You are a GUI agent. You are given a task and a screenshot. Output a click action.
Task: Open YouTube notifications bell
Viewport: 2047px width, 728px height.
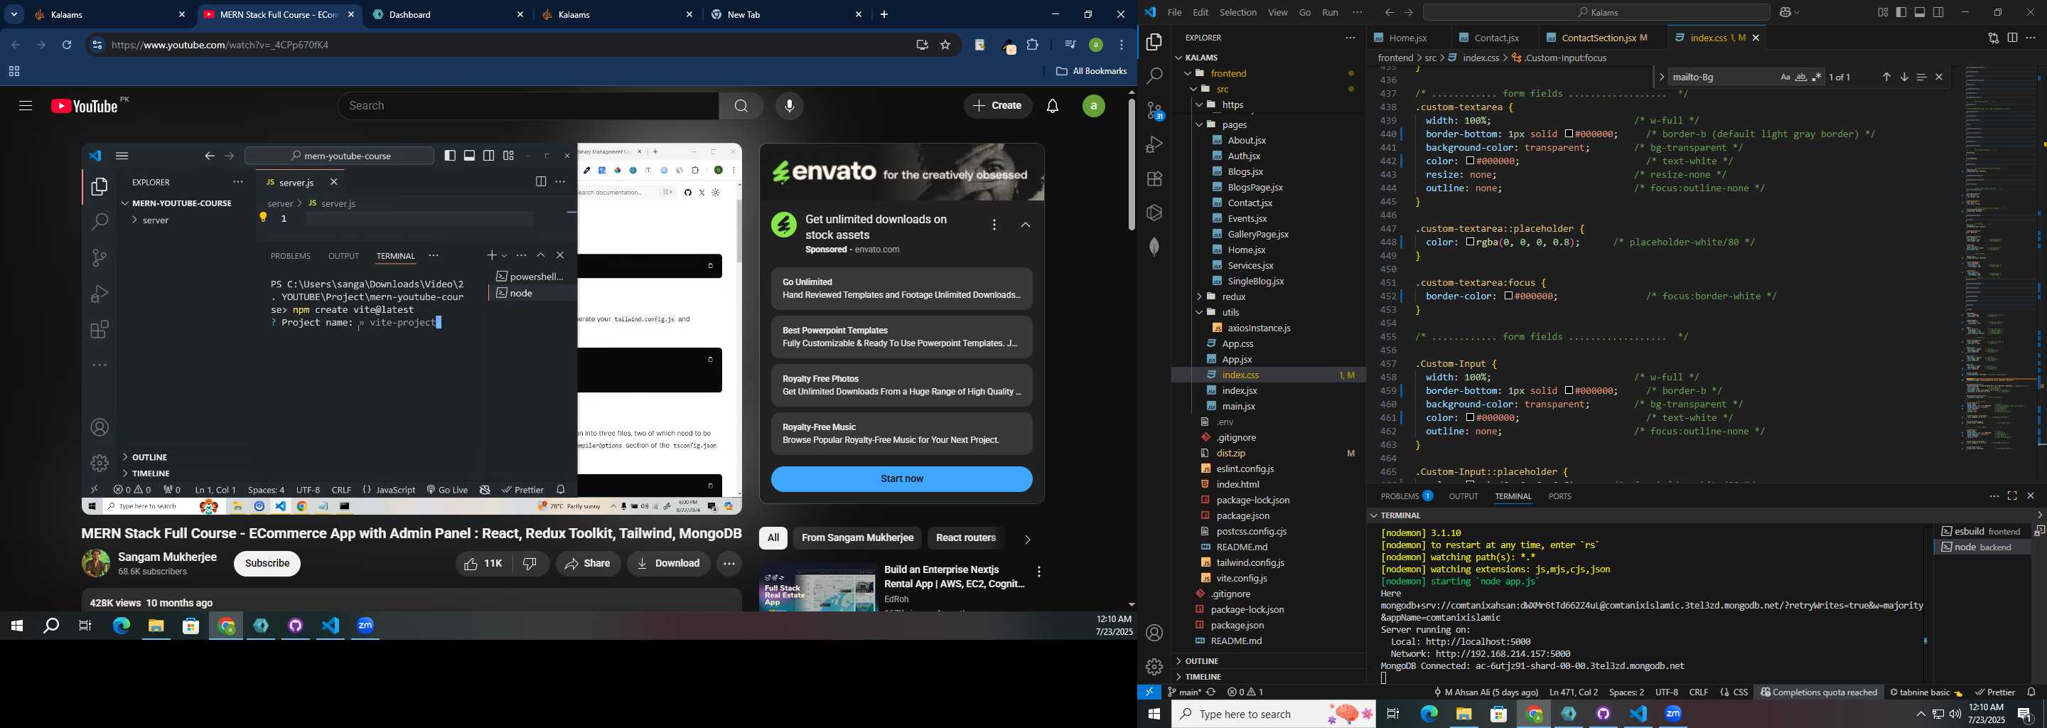tap(1053, 106)
